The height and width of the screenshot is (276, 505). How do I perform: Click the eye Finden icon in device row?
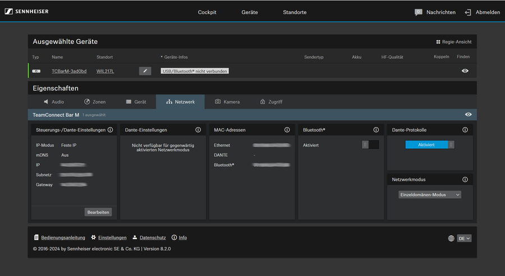pos(465,71)
